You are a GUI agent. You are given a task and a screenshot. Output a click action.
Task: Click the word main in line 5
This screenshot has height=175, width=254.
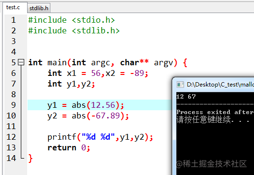[x=57, y=62]
